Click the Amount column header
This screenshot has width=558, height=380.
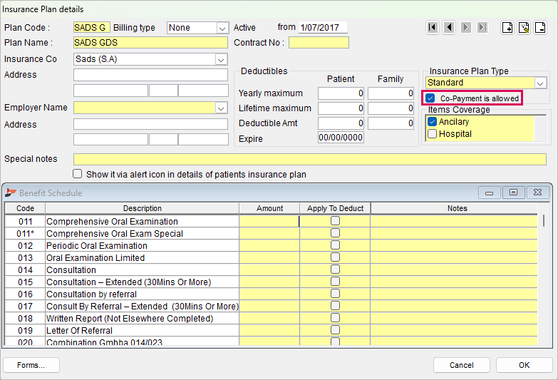coord(269,208)
